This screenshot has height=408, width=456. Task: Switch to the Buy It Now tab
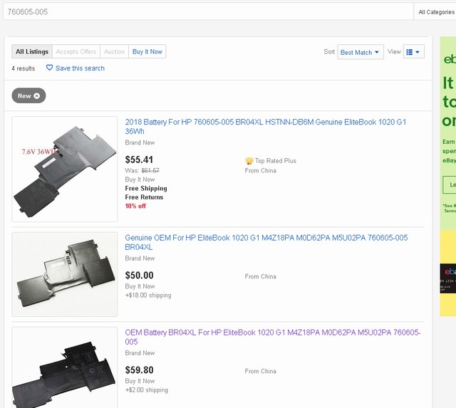point(147,51)
